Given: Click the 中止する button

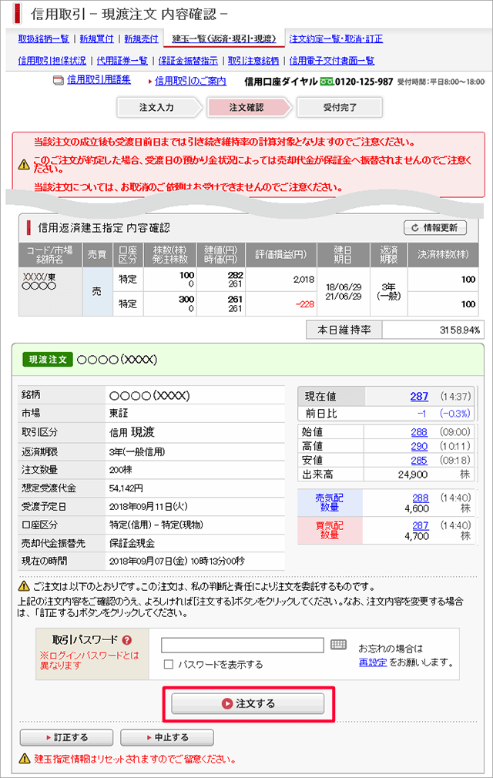Looking at the screenshot, I should 166,737.
